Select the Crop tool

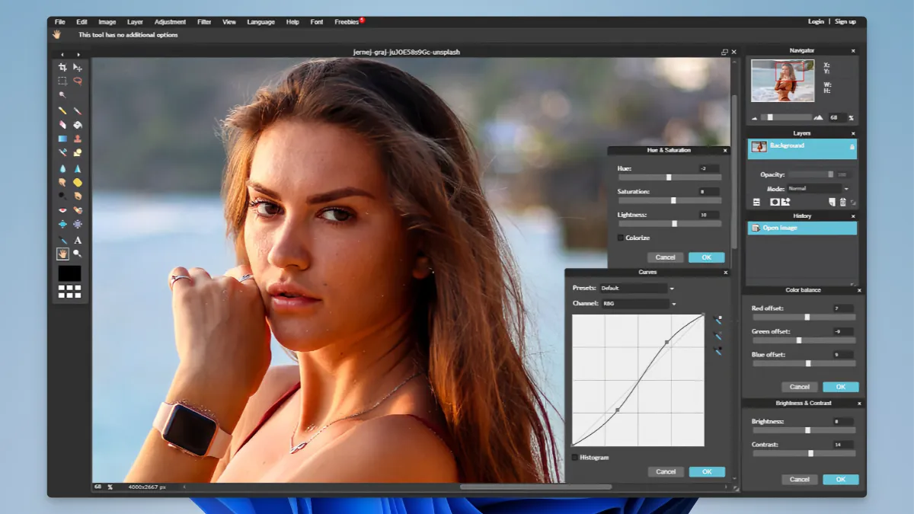[x=62, y=67]
